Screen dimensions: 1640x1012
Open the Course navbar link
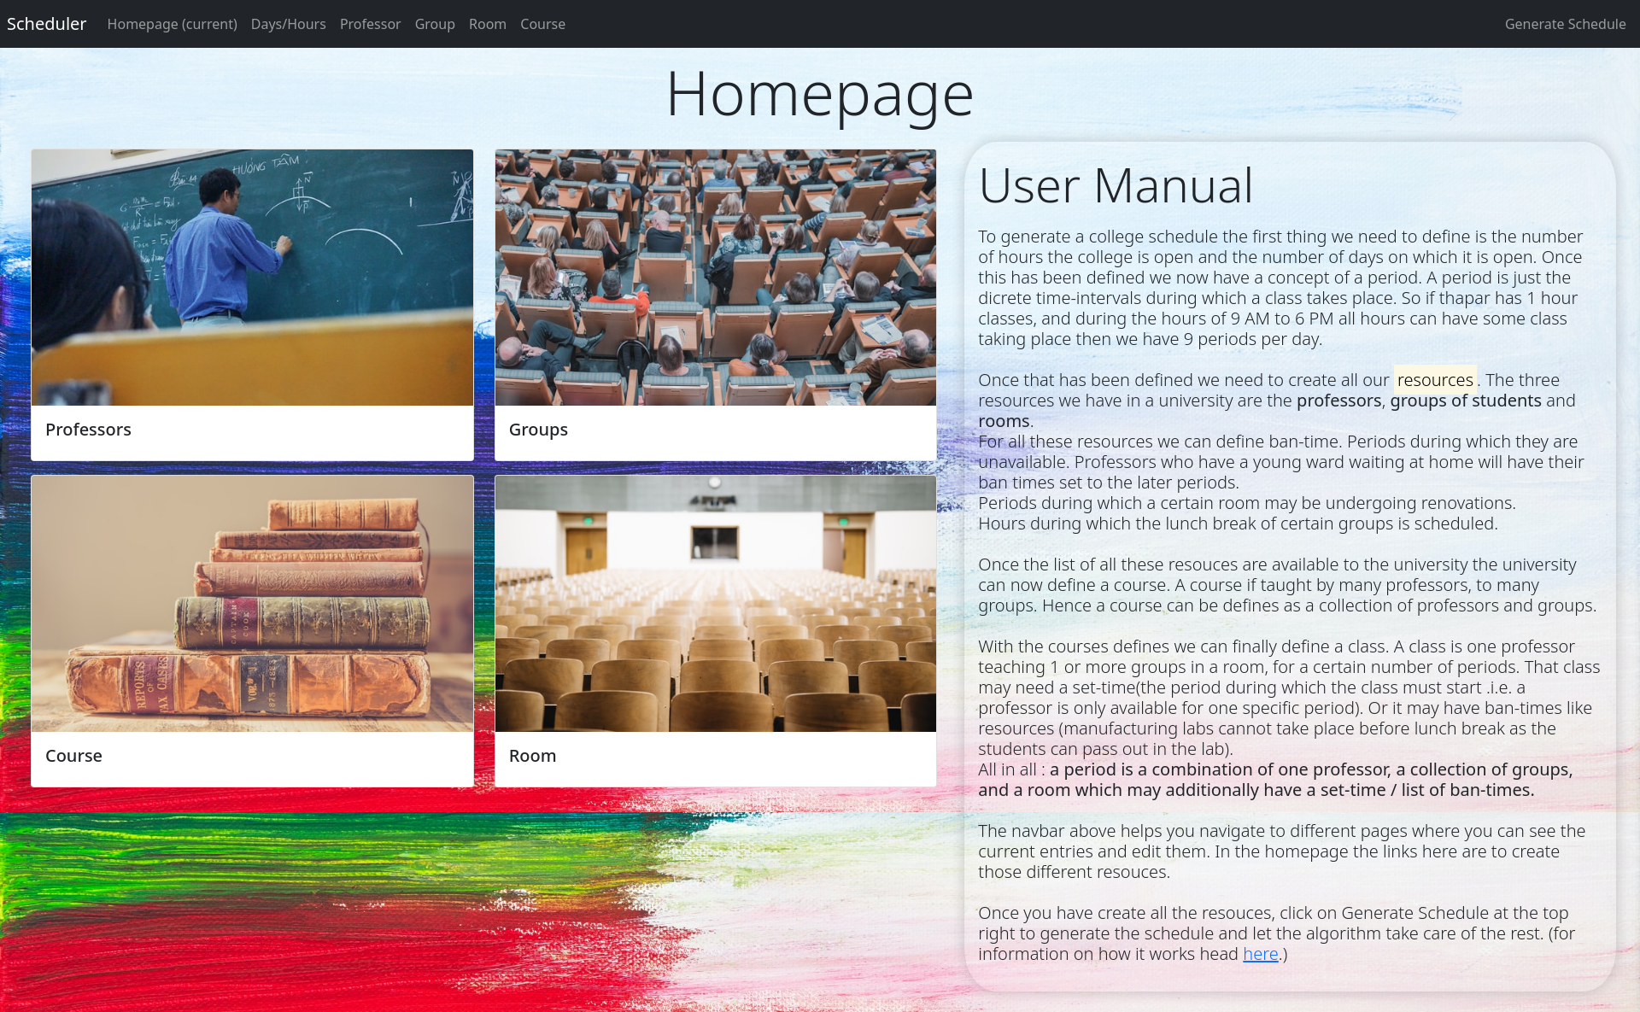(x=542, y=24)
